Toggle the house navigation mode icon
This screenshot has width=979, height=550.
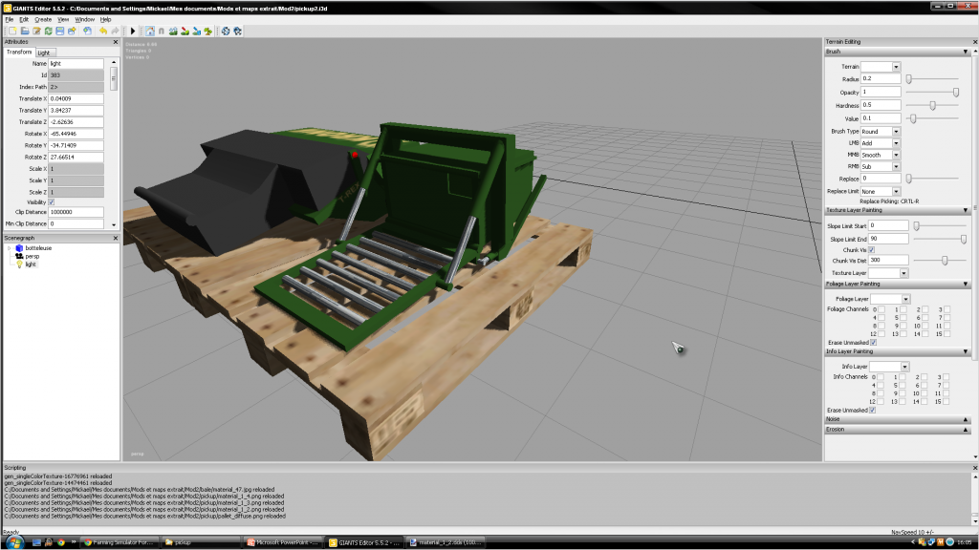tap(150, 31)
